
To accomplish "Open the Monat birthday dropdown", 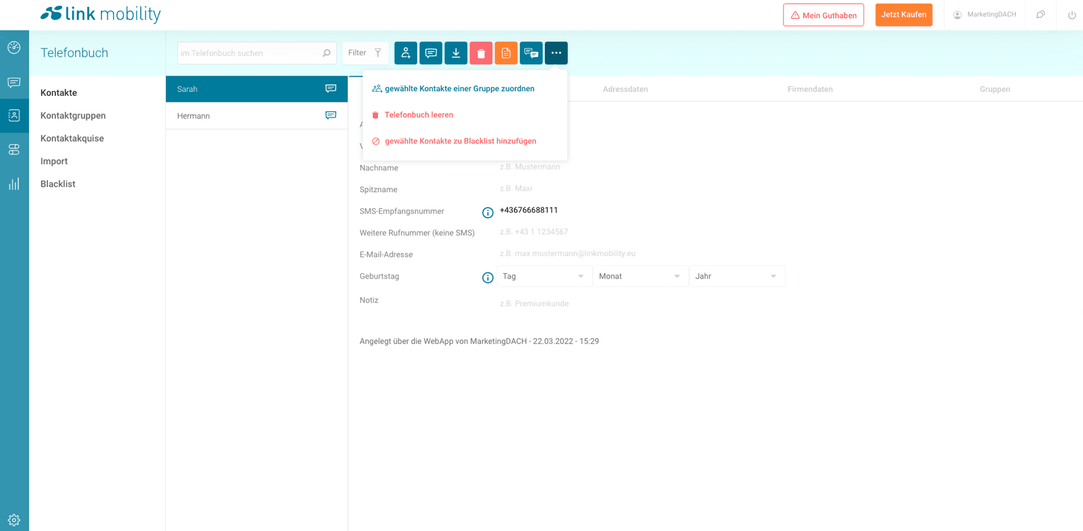I will click(x=640, y=277).
